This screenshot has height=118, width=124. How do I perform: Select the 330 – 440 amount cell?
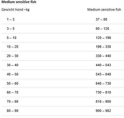pyautogui.click(x=103, y=56)
